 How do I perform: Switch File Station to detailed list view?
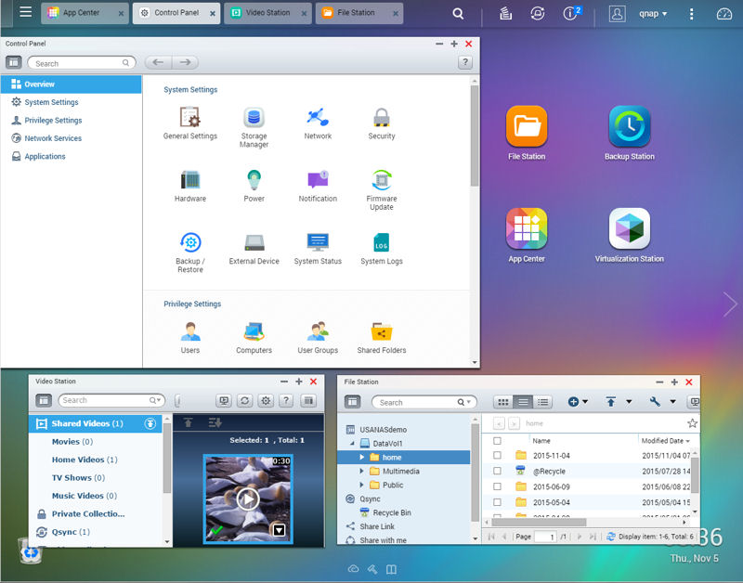[543, 402]
